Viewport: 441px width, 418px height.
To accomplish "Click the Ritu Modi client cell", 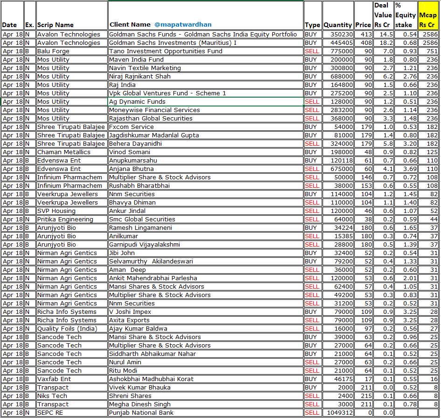I will [206, 371].
